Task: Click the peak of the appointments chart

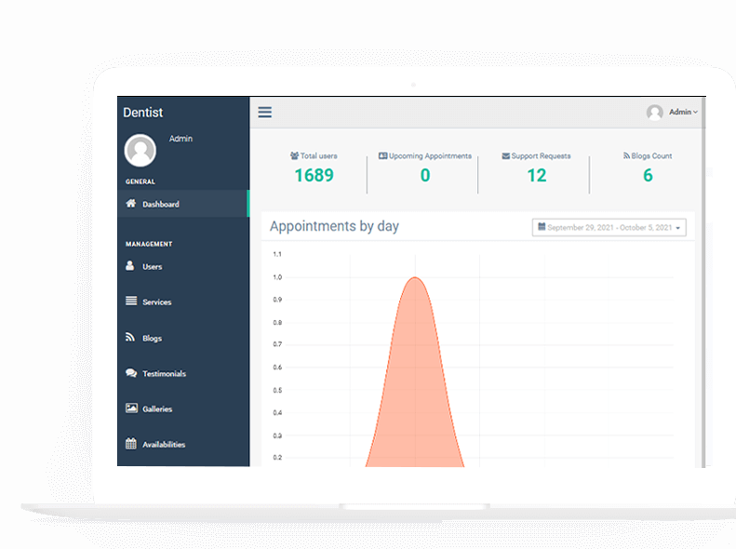Action: (415, 277)
